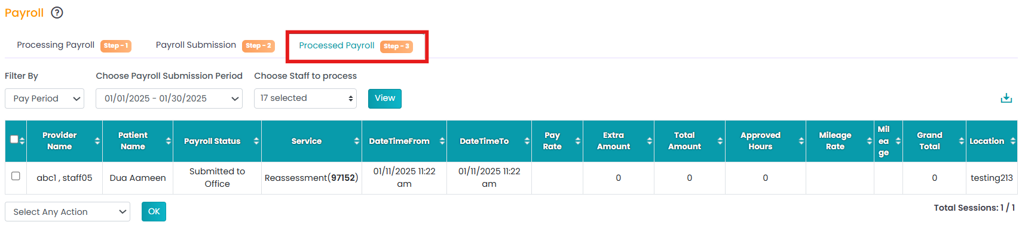This screenshot has width=1022, height=228.
Task: Sort by Patient Name column arrows
Action: 168,141
